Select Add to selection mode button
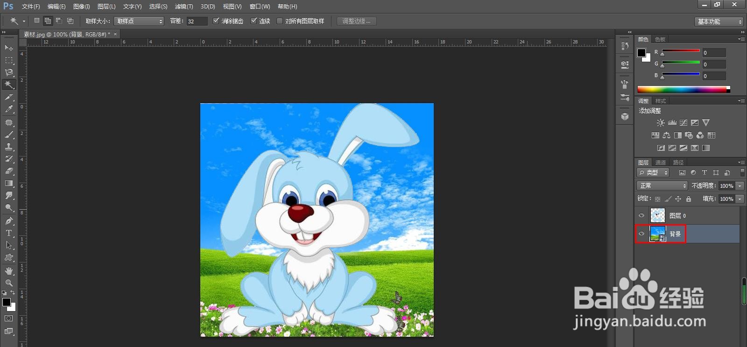The image size is (747, 347). coord(48,21)
